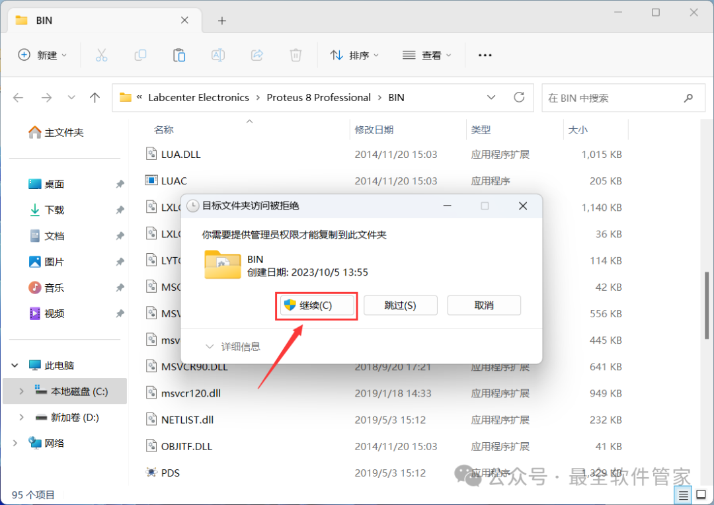Click the Paste clipboard icon

click(x=179, y=55)
